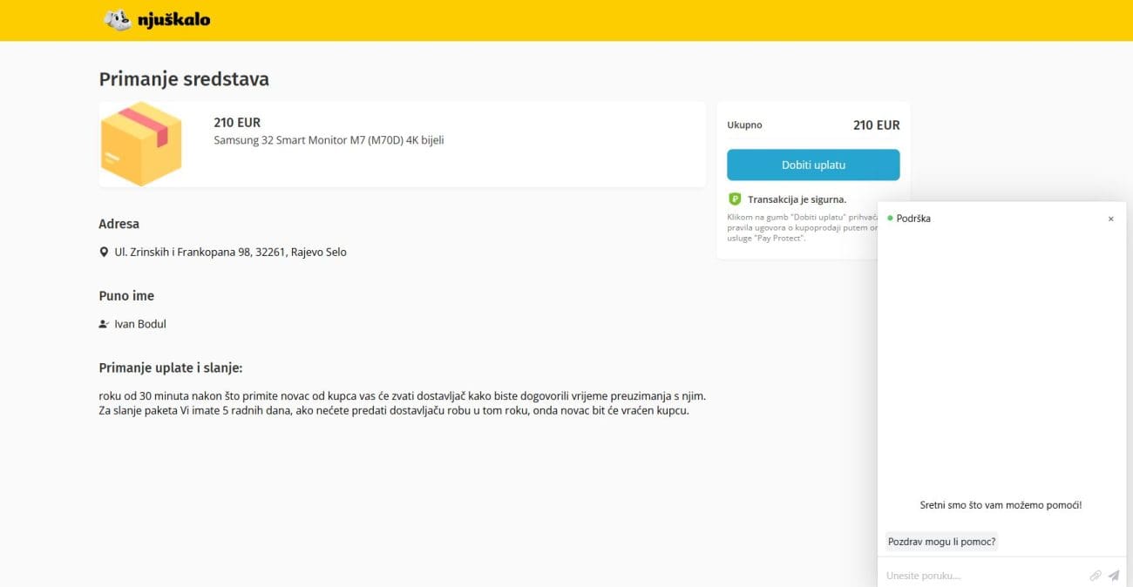
Task: Close the Podrška chat window
Action: coord(1110,219)
